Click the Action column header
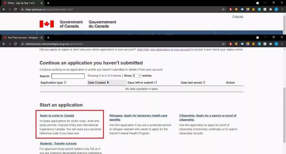Viewport: 286px width, 154px height. click(x=230, y=83)
